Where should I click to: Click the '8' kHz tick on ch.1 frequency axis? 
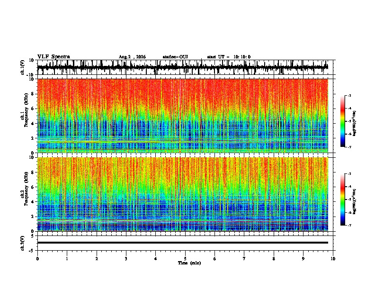coord(33,94)
